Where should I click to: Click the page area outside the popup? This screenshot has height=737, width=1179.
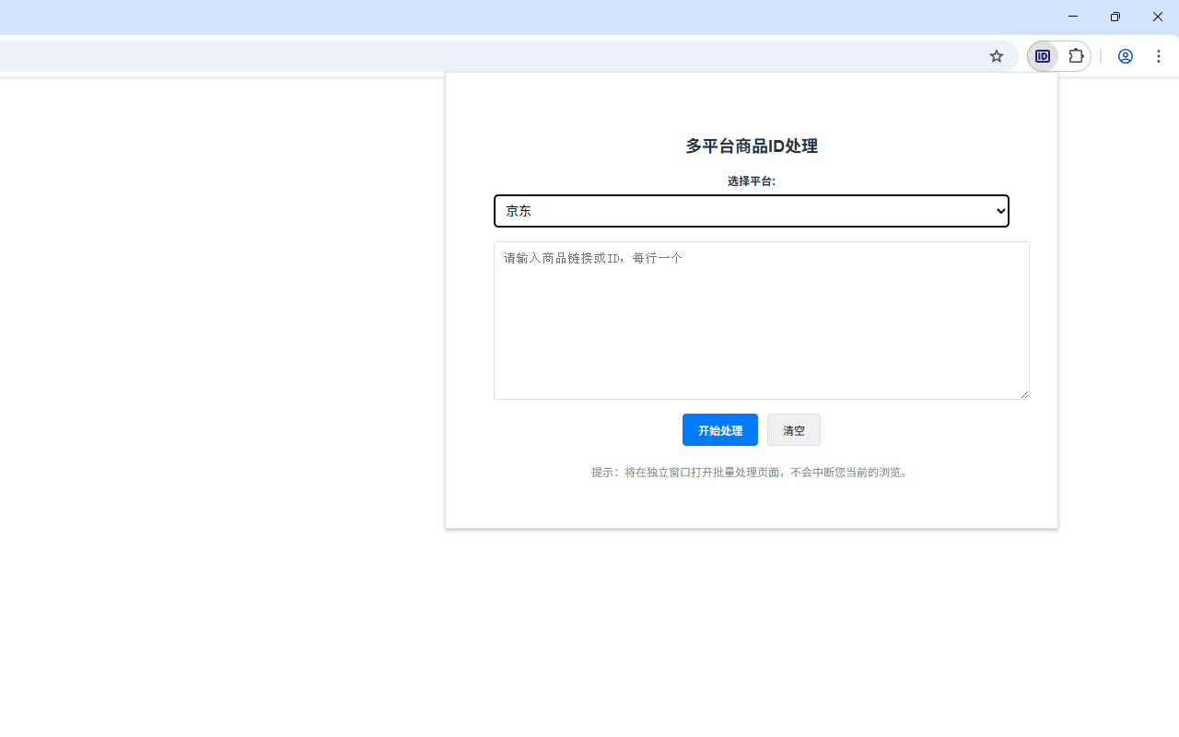click(230, 599)
